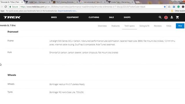
Task: Switch to Google trek emonda search tab
Action: click(x=92, y=2)
